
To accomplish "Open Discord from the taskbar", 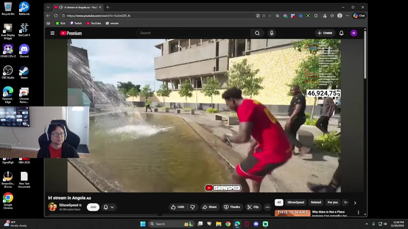I will click(256, 224).
